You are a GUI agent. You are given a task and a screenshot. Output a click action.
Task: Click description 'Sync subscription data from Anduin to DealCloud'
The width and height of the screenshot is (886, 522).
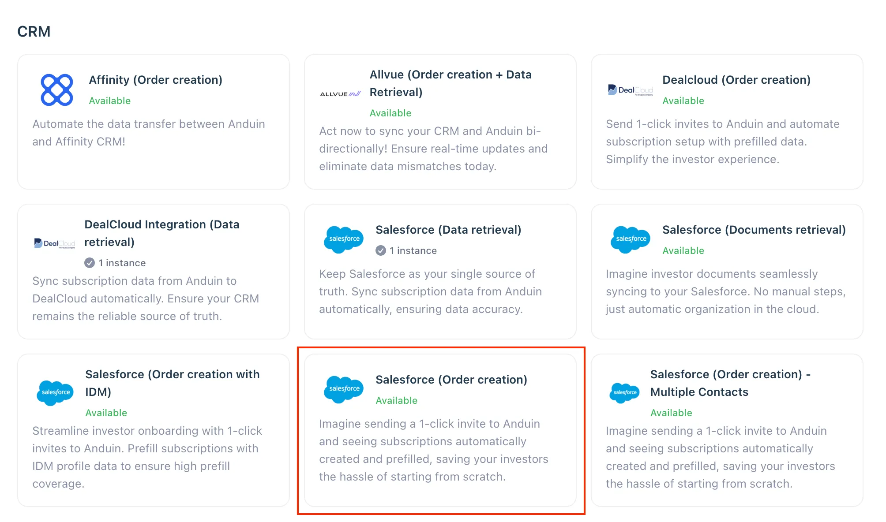(x=146, y=298)
